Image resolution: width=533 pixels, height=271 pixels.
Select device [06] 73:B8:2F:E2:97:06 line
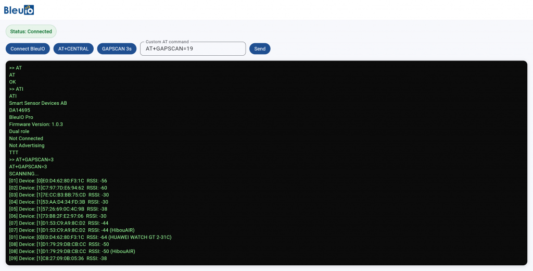pos(58,216)
